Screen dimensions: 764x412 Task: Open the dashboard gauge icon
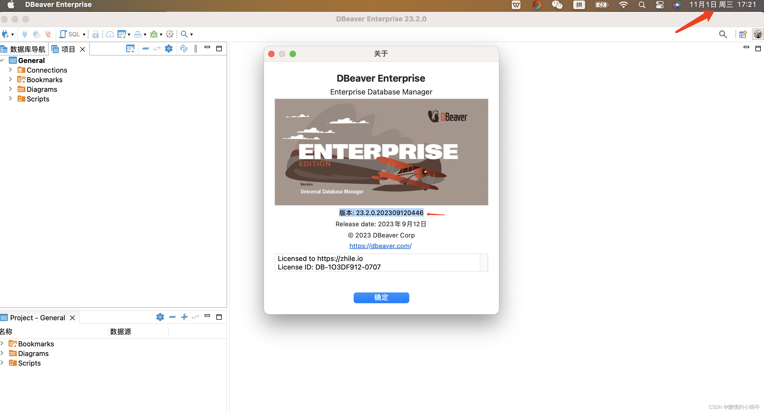110,34
